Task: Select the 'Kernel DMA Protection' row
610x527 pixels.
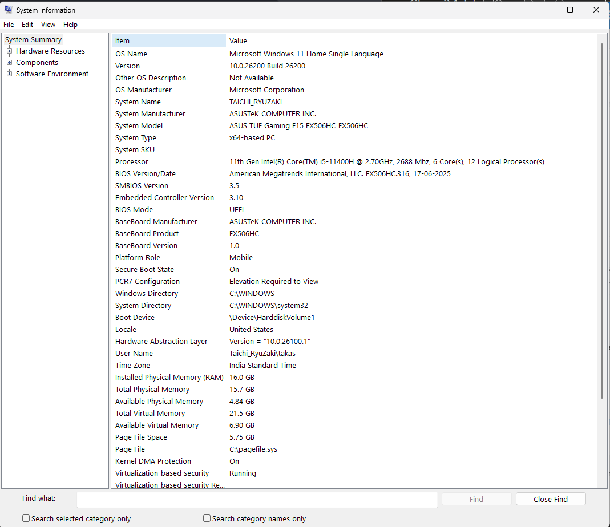Action: click(337, 461)
